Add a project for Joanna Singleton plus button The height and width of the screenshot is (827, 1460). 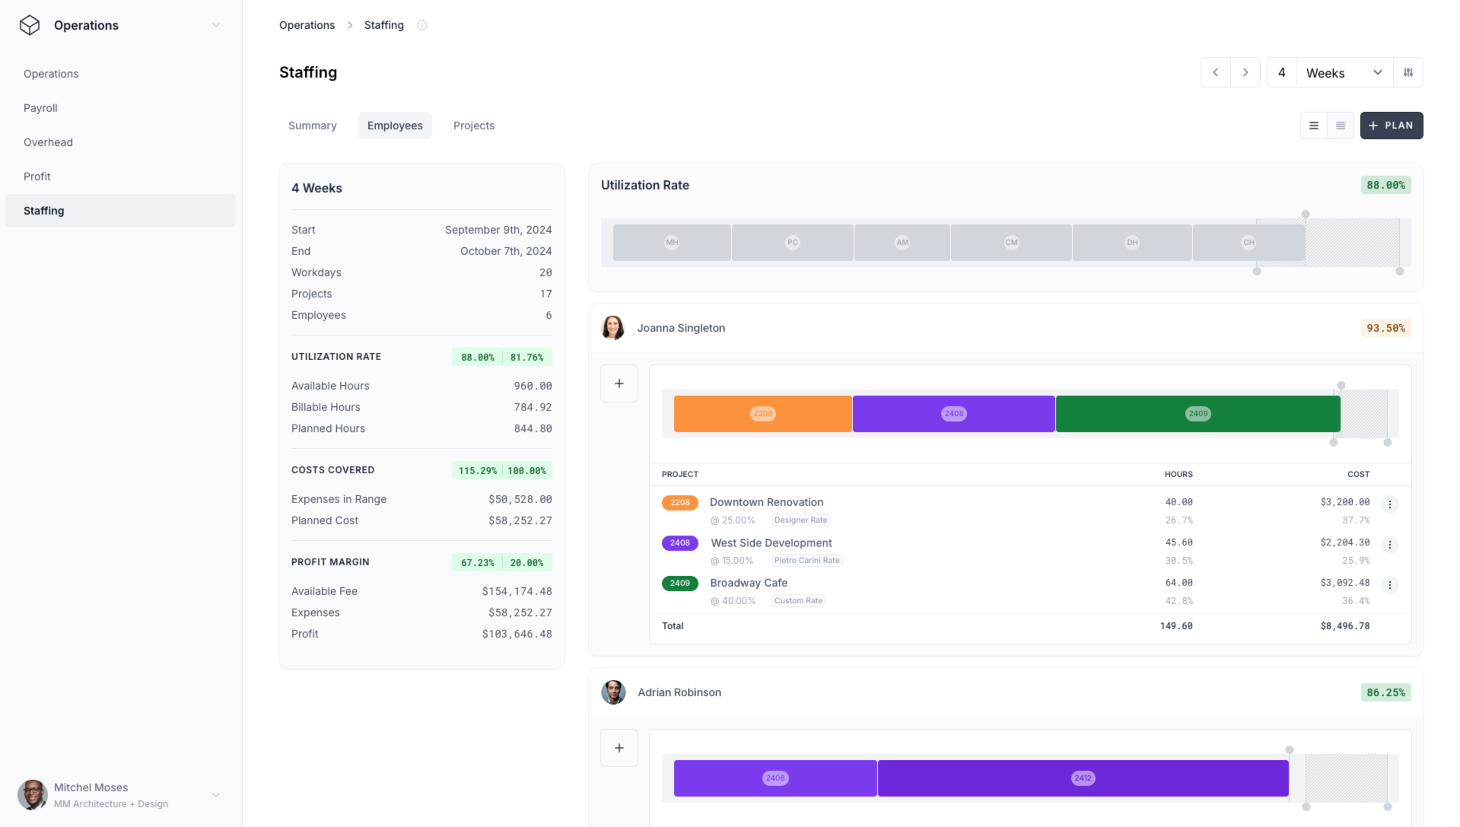coord(619,383)
